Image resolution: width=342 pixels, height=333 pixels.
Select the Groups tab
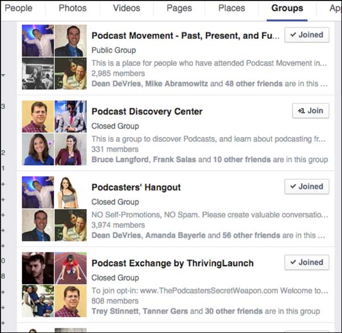coord(287,9)
